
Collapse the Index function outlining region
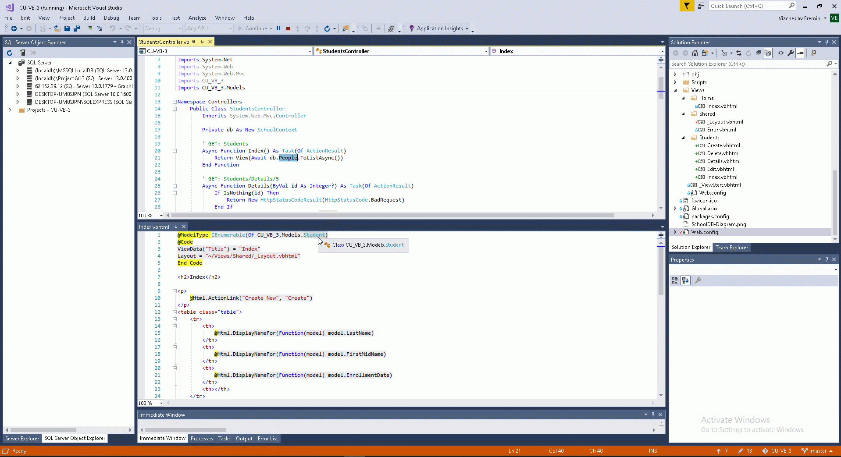click(x=175, y=151)
